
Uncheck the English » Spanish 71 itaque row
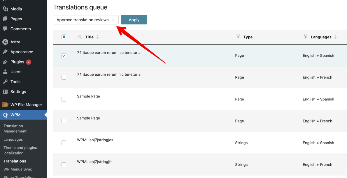(64, 56)
